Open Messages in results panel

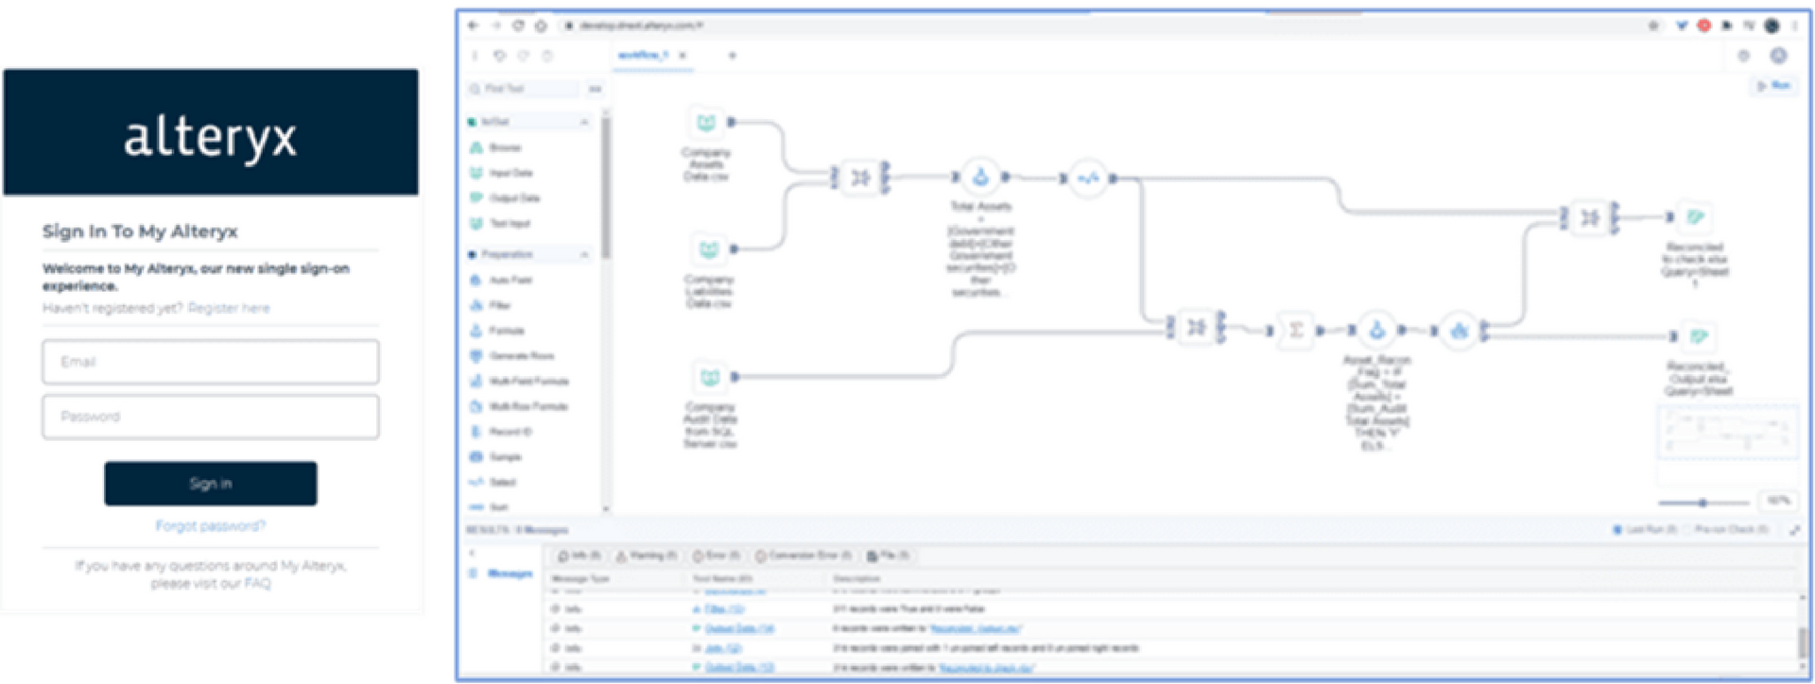[509, 574]
